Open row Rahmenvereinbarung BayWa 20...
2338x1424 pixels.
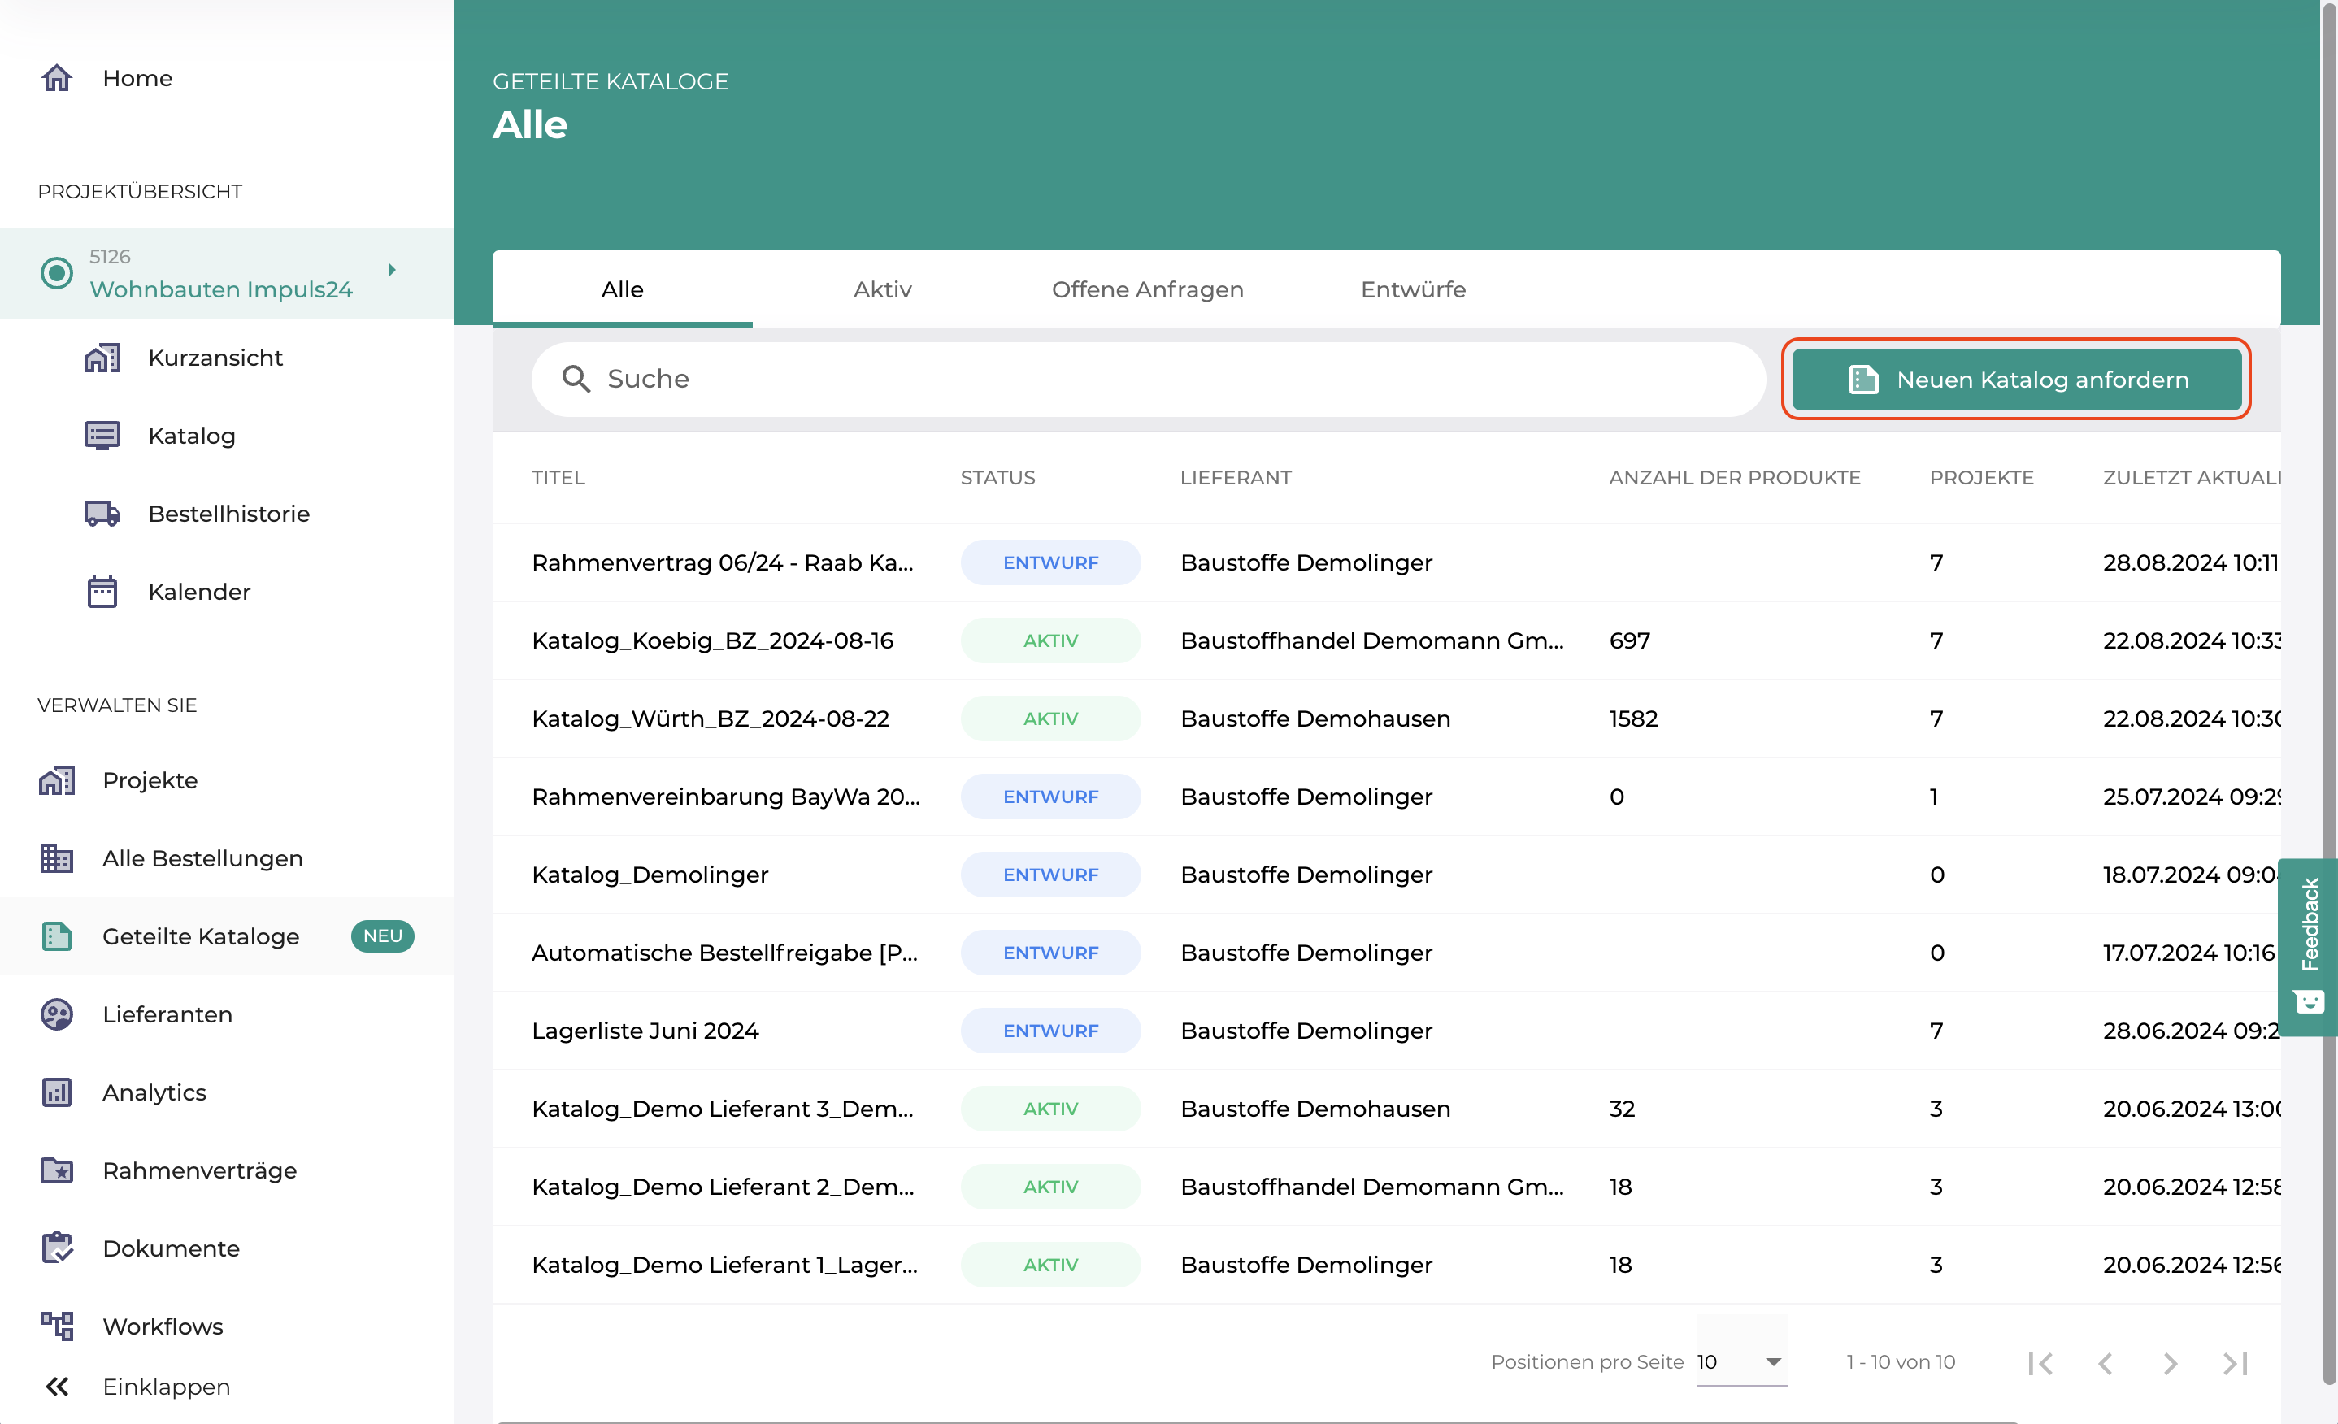(x=1386, y=796)
